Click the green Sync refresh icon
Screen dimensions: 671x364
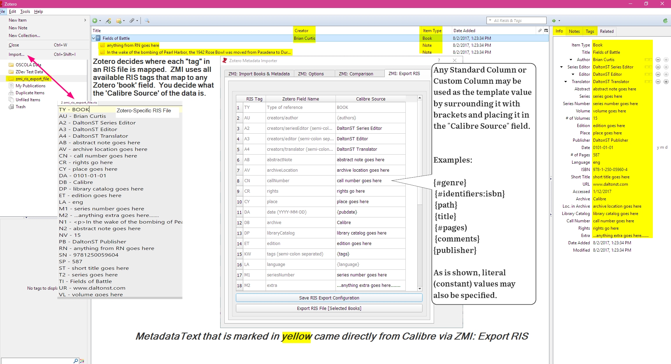point(665,21)
